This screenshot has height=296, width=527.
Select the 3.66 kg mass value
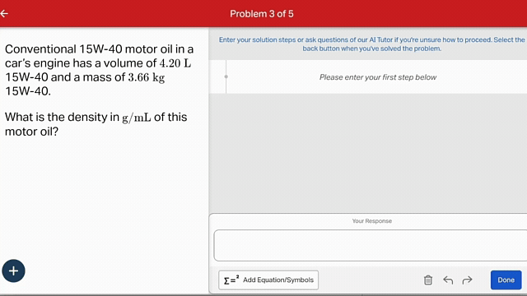(147, 77)
